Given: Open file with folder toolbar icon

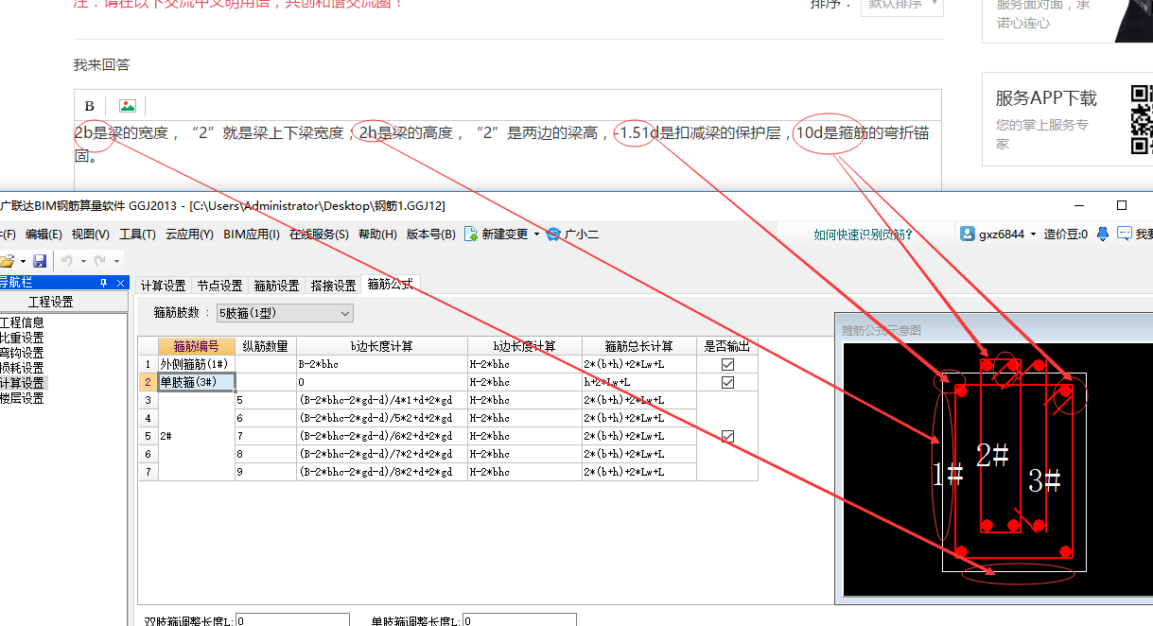Looking at the screenshot, I should (x=7, y=260).
